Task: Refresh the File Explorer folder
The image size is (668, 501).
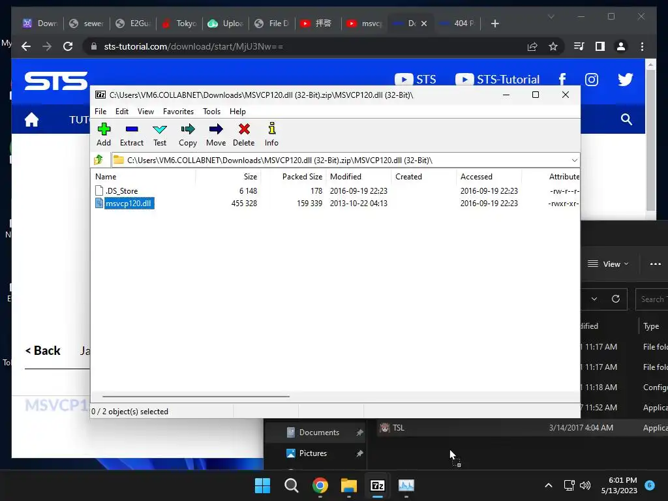Action: point(616,299)
